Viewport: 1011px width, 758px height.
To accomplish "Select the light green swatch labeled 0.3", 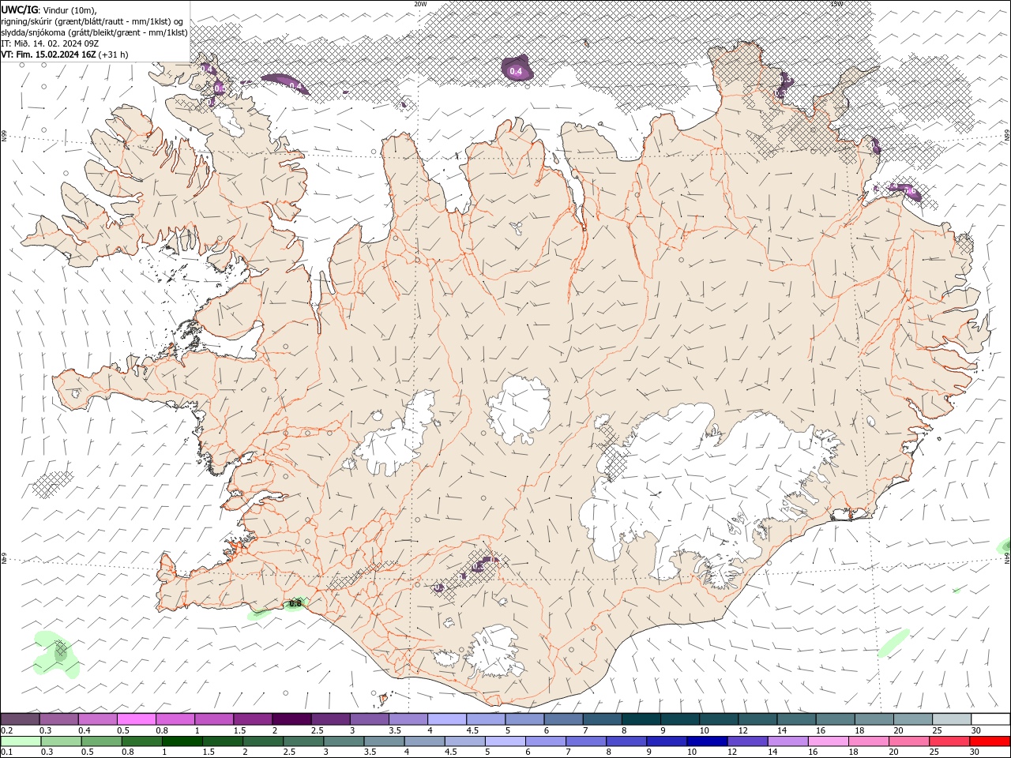I will point(61,741).
